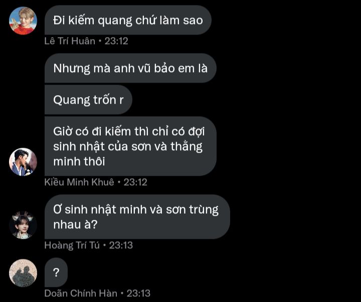The height and width of the screenshot is (302, 361).
Task: Click the 23:12 timestamp under Kiều Minh Khuê
Action: (135, 182)
